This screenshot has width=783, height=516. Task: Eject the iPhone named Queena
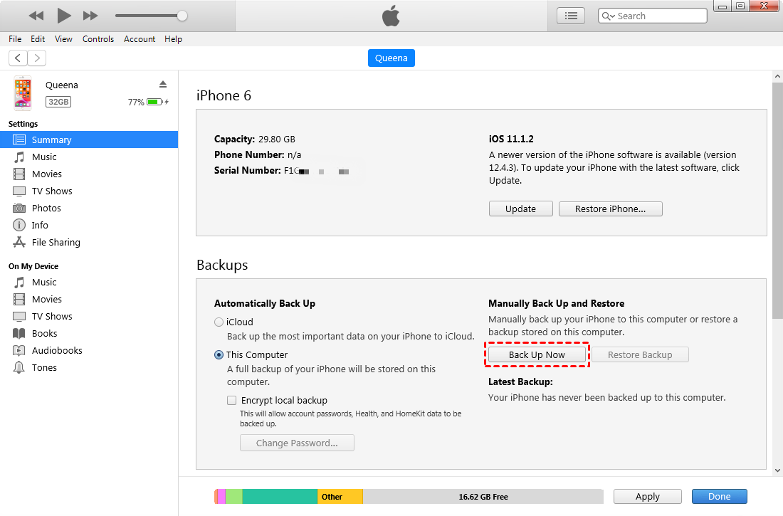tap(162, 85)
